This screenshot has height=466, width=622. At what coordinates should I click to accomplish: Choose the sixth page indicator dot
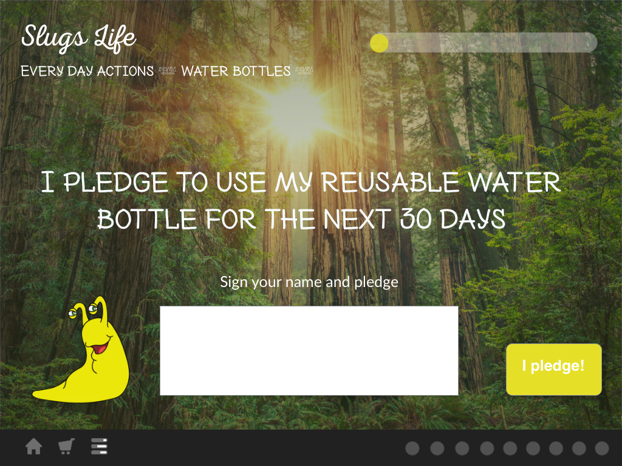[533, 448]
